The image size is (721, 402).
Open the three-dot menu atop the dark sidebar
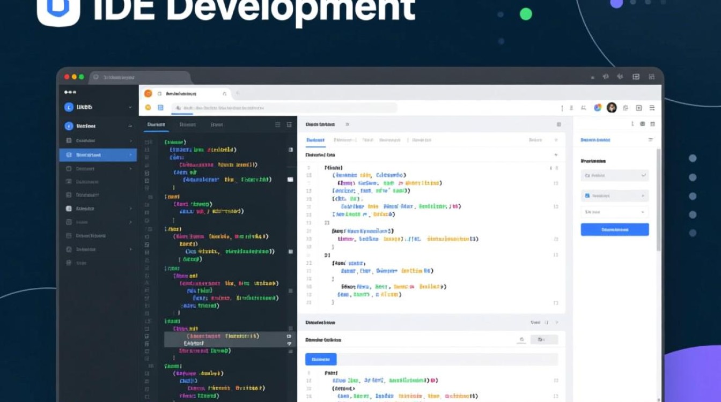(x=70, y=92)
